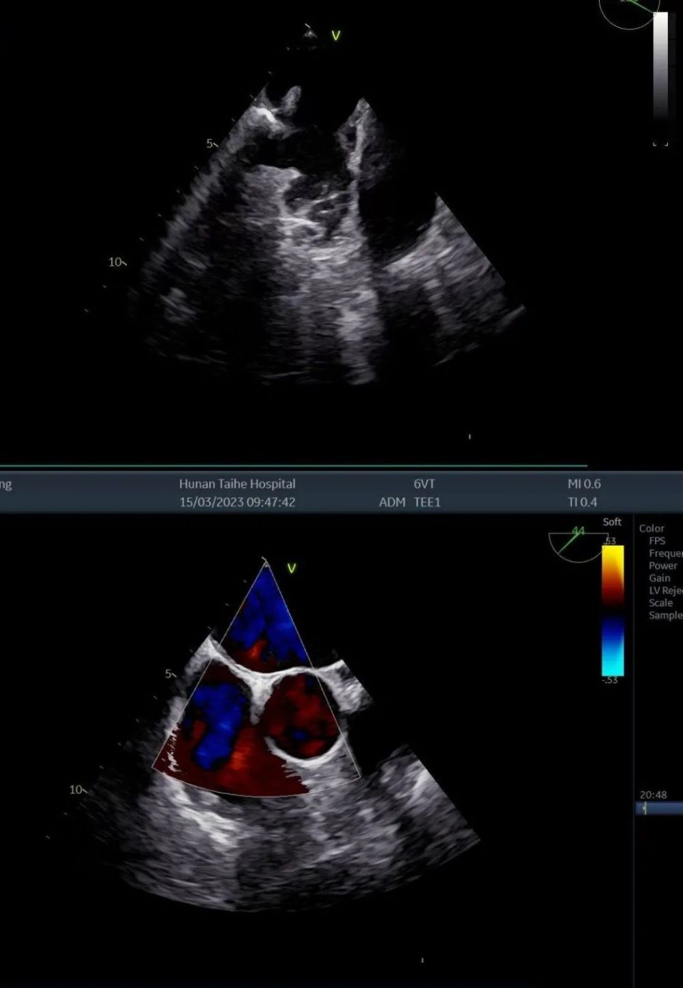Select the Gain parameter
The image size is (683, 988).
point(659,578)
